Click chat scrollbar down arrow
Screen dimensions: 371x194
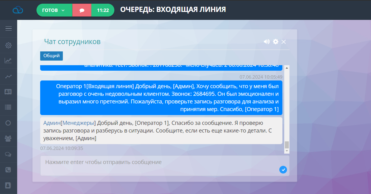tap(287, 151)
